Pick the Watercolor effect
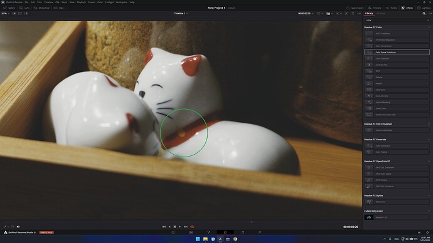 (397, 202)
